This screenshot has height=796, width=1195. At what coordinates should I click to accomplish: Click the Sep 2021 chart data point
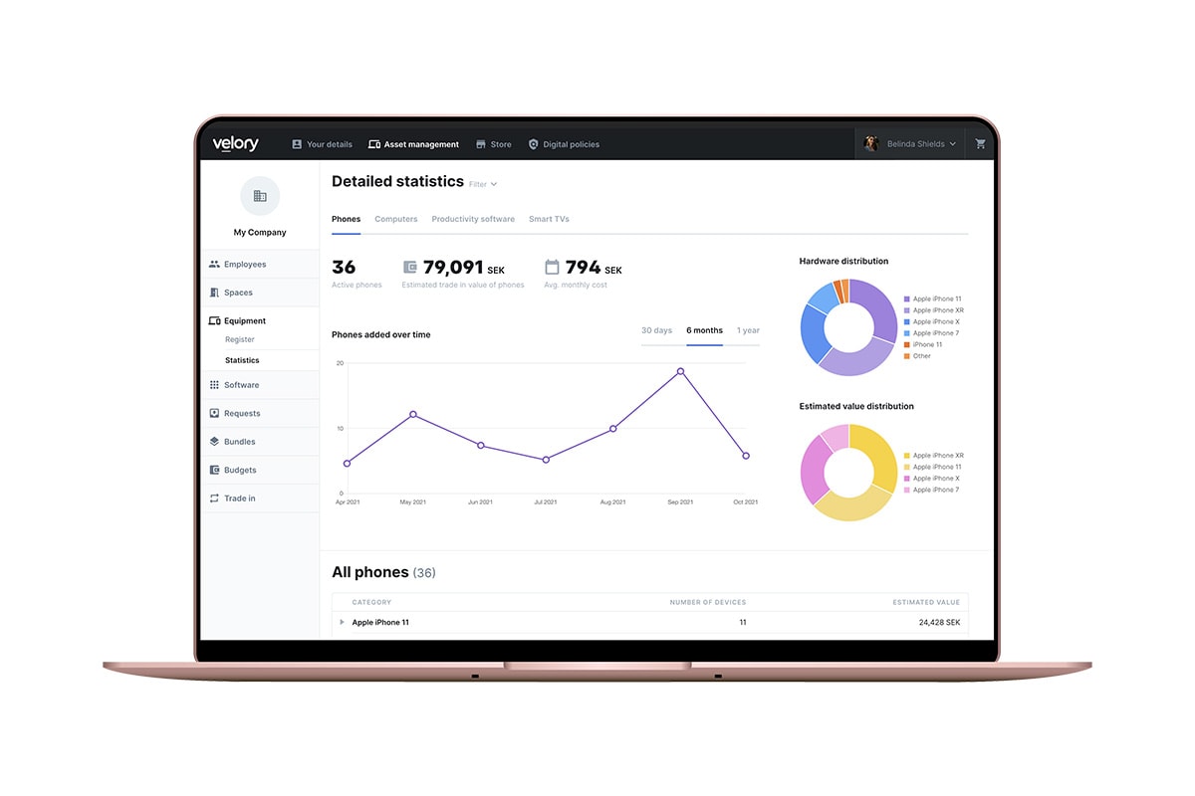pyautogui.click(x=680, y=371)
